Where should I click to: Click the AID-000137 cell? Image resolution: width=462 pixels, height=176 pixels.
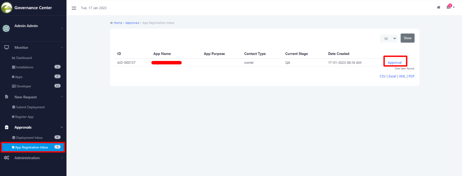[126, 62]
